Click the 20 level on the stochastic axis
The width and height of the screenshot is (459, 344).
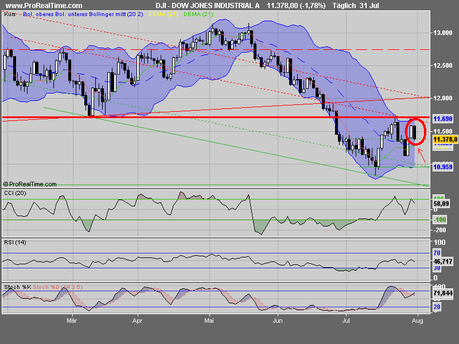(x=437, y=307)
